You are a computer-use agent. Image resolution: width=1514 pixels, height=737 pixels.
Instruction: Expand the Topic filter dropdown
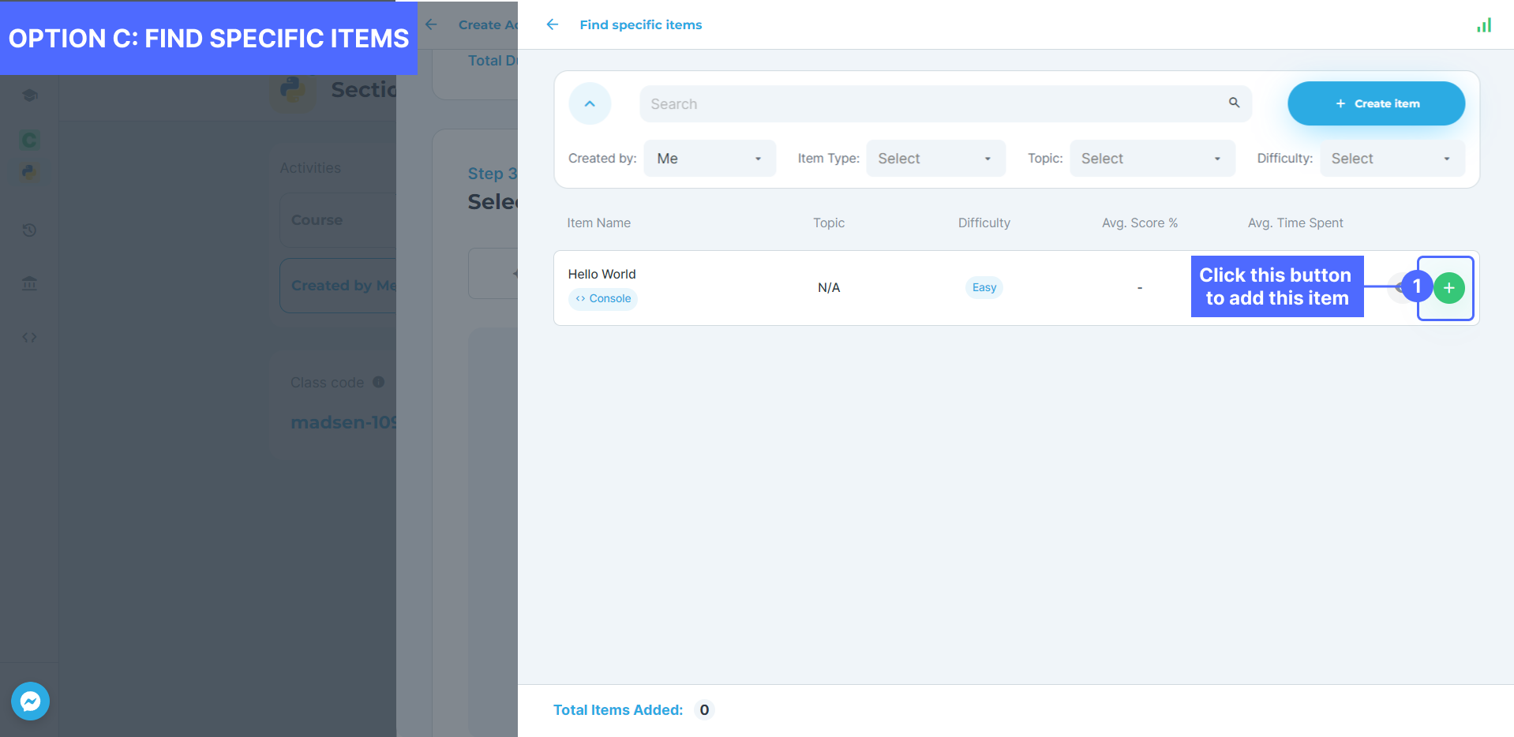[x=1151, y=159]
